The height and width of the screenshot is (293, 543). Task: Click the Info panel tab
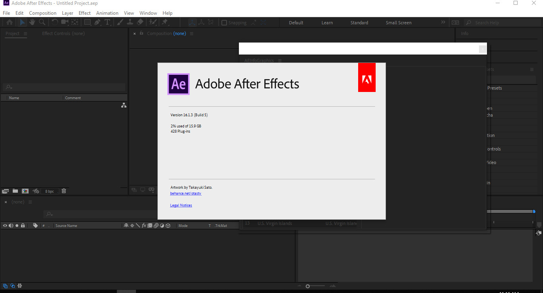(x=465, y=33)
